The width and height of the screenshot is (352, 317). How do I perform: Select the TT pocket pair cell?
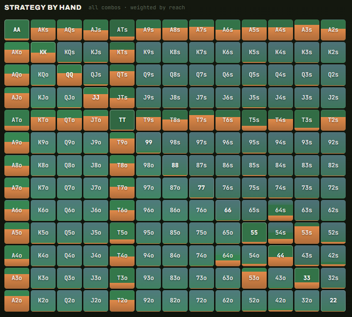tap(122, 120)
